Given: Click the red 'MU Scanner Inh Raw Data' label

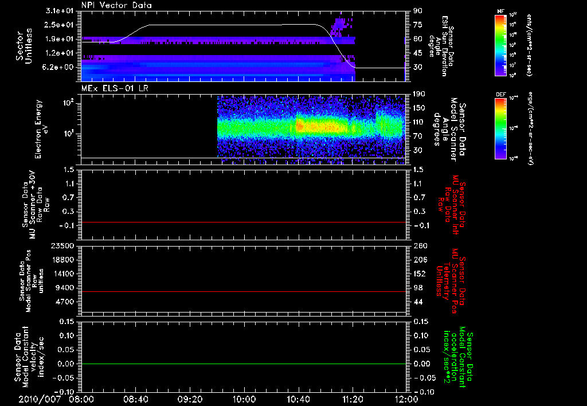Looking at the screenshot, I should pyautogui.click(x=452, y=205).
